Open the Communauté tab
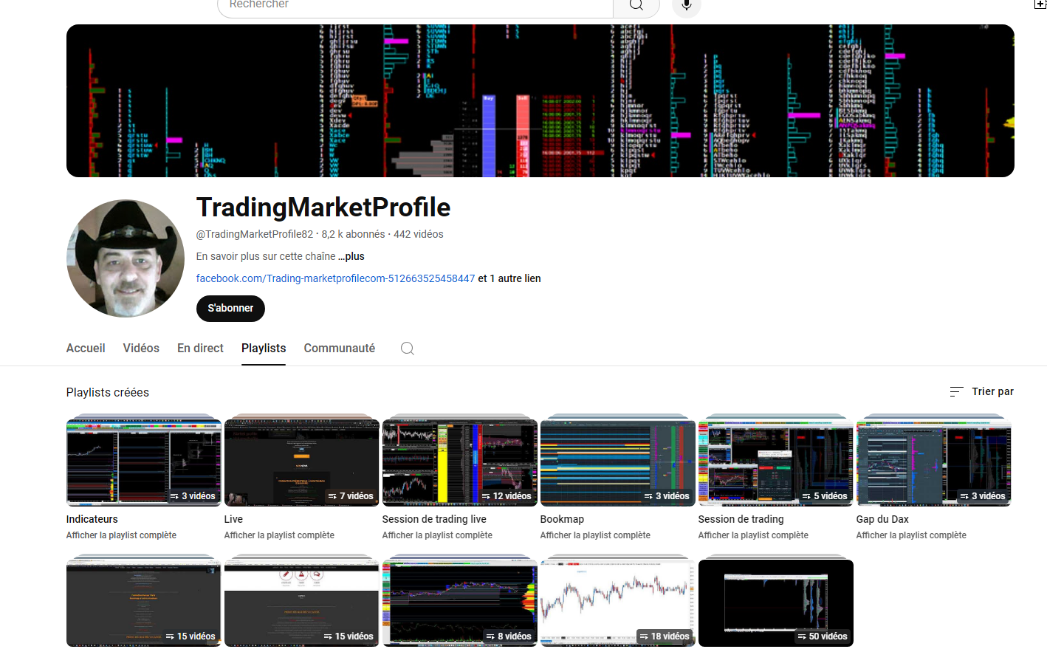This screenshot has height=652, width=1047. tap(340, 349)
